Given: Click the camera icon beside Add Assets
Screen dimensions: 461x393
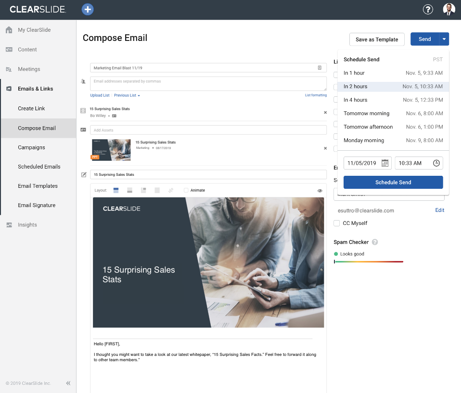Looking at the screenshot, I should click(83, 130).
